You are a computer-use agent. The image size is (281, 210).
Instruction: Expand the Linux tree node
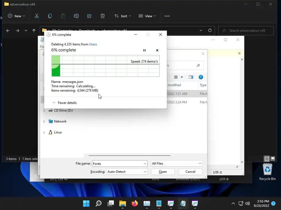click(x=44, y=132)
